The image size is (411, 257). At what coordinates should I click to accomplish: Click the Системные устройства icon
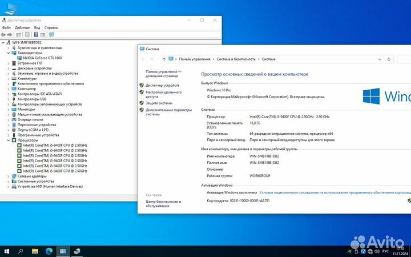pyautogui.click(x=14, y=181)
